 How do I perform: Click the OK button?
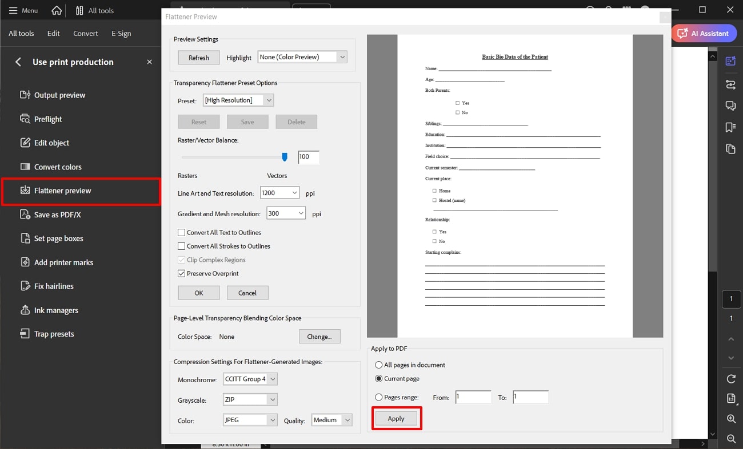pos(199,293)
